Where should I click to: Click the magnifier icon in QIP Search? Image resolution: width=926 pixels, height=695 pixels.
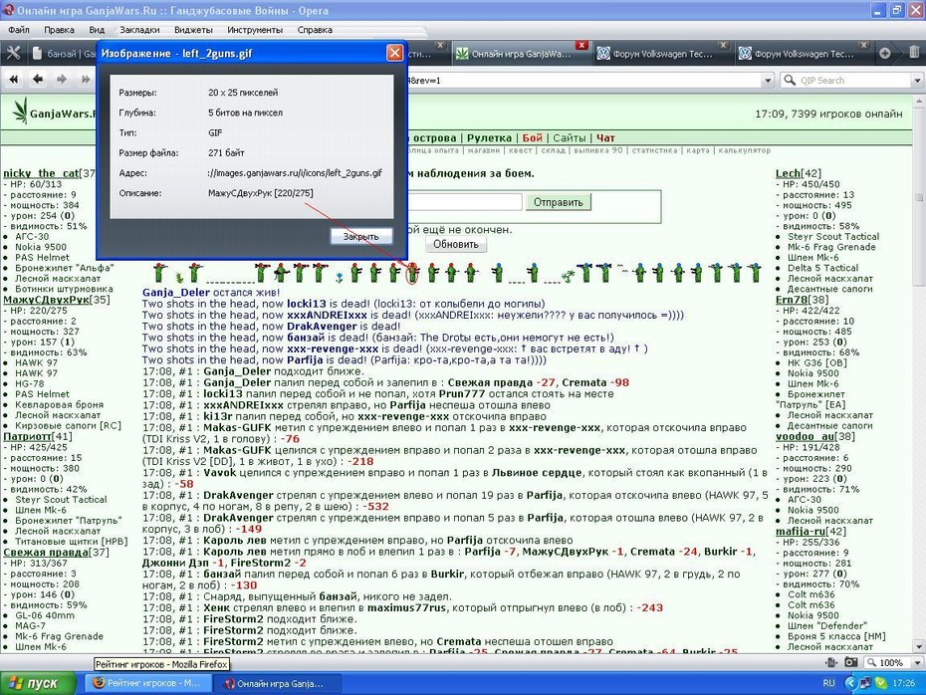[x=789, y=80]
